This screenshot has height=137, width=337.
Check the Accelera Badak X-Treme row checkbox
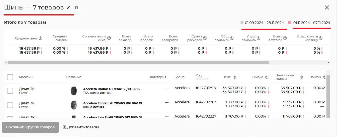(10, 91)
